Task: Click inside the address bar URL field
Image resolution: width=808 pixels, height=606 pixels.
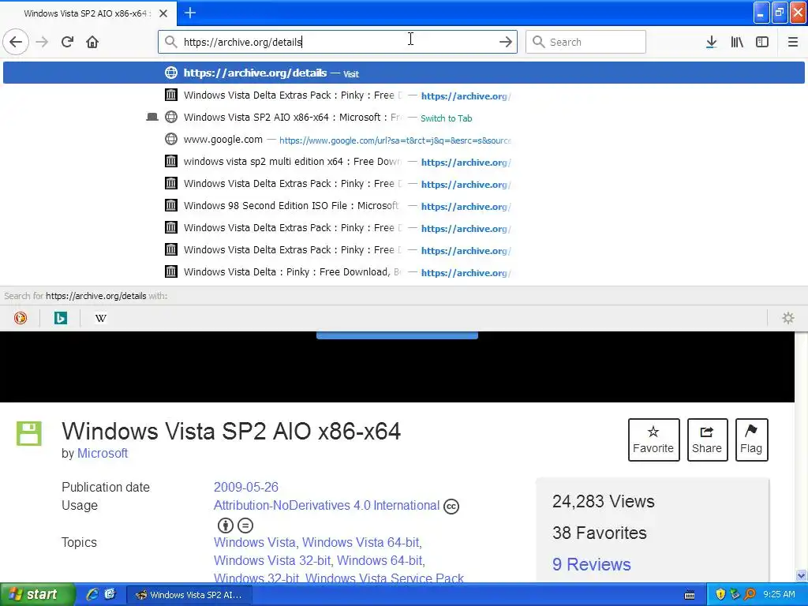Action: pyautogui.click(x=338, y=42)
